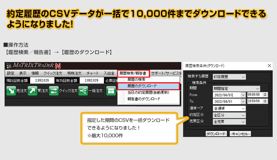Open the 情報 menu
The height and width of the screenshot is (160, 277).
(x=35, y=73)
